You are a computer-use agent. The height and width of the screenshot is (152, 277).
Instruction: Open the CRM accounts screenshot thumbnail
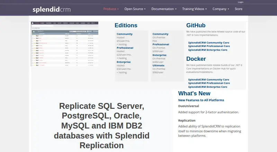[65, 44]
